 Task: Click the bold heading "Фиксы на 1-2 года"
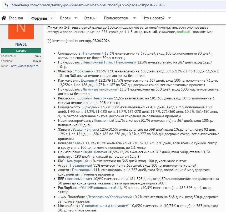tap(63, 27)
